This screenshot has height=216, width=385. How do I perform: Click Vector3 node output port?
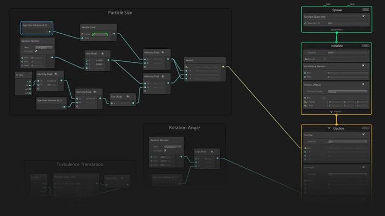tap(223, 66)
